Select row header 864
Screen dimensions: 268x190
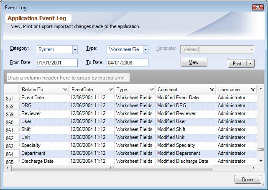point(12,154)
